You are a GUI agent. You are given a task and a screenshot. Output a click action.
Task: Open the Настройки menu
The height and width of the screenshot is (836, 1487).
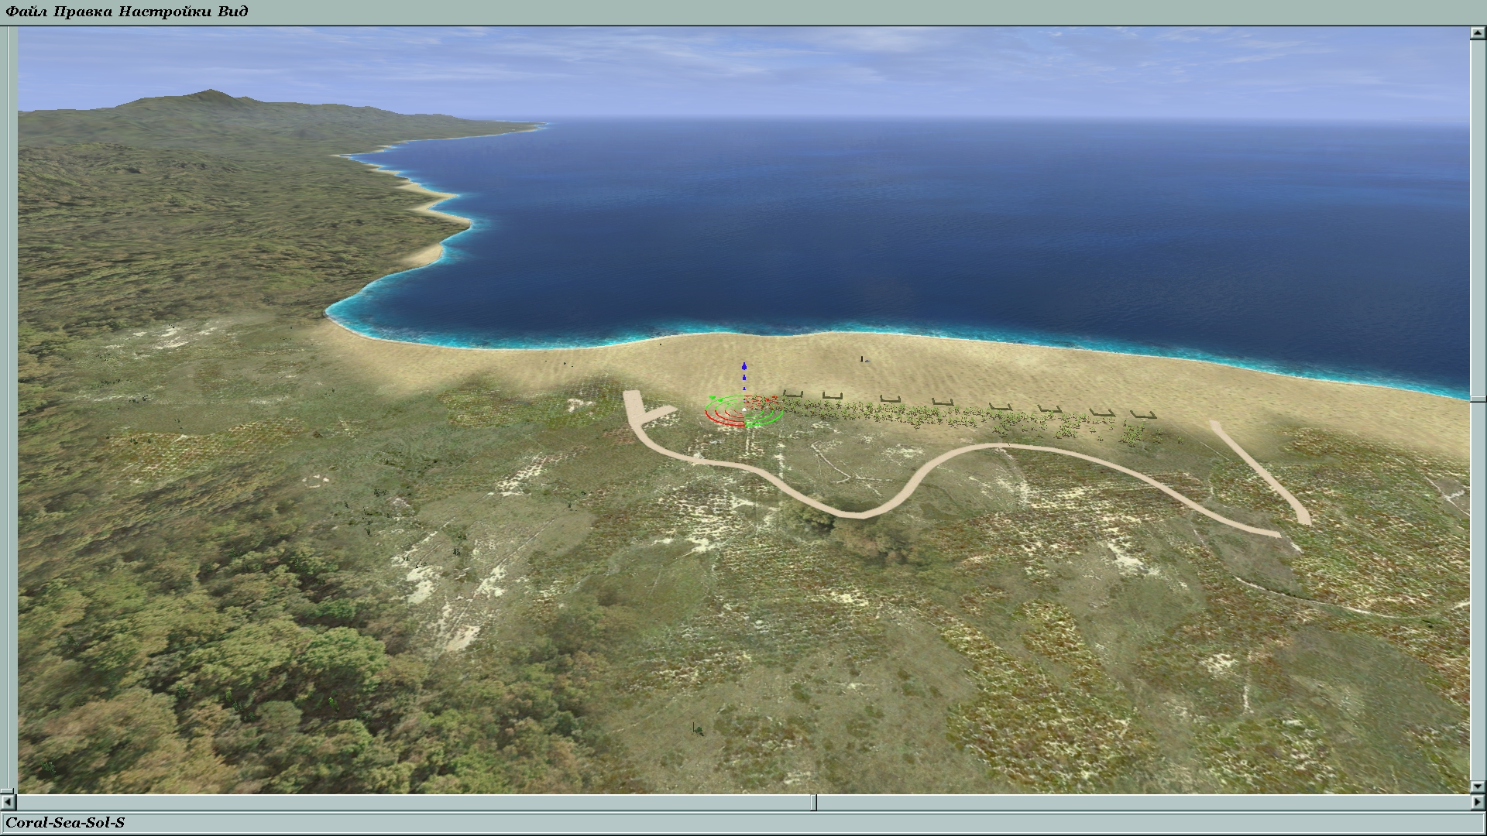164,12
